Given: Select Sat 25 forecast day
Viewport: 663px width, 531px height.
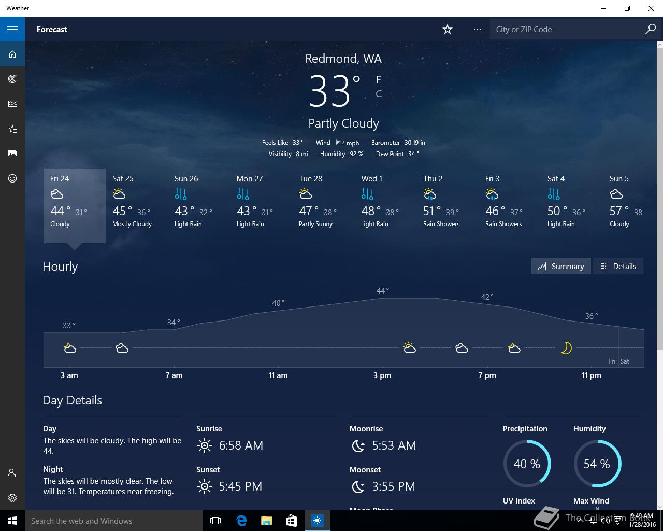Looking at the screenshot, I should (x=137, y=205).
